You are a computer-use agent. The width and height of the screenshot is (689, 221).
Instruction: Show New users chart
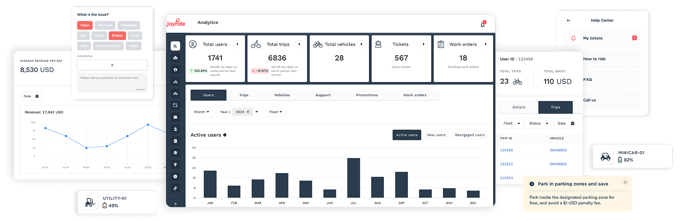pos(436,135)
